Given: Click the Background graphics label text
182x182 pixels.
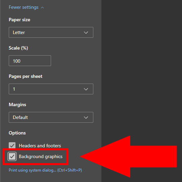Looking at the screenshot, I should [41, 157].
